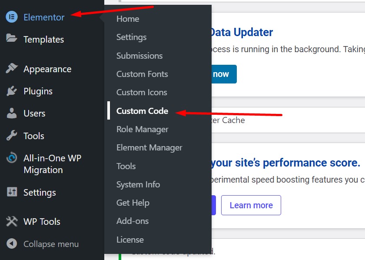Open the sidebar Settings menu item
365x260 pixels.
click(40, 193)
